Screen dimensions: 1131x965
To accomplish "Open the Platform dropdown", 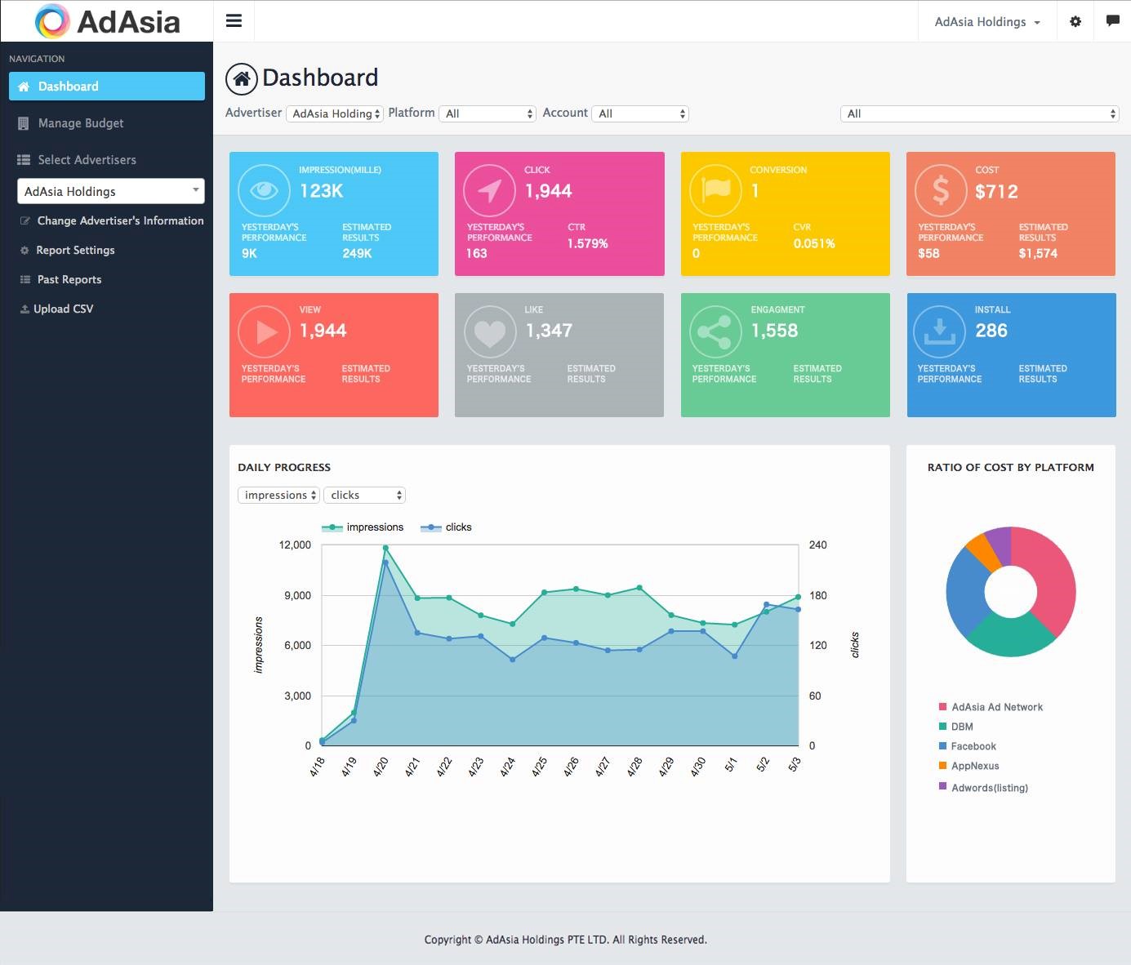I will coord(488,113).
